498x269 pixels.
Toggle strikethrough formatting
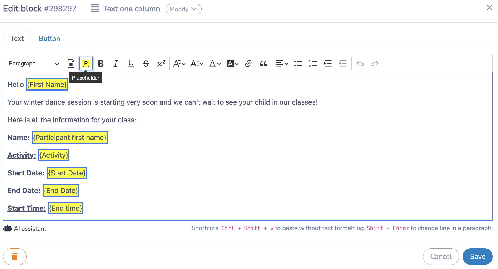click(146, 64)
